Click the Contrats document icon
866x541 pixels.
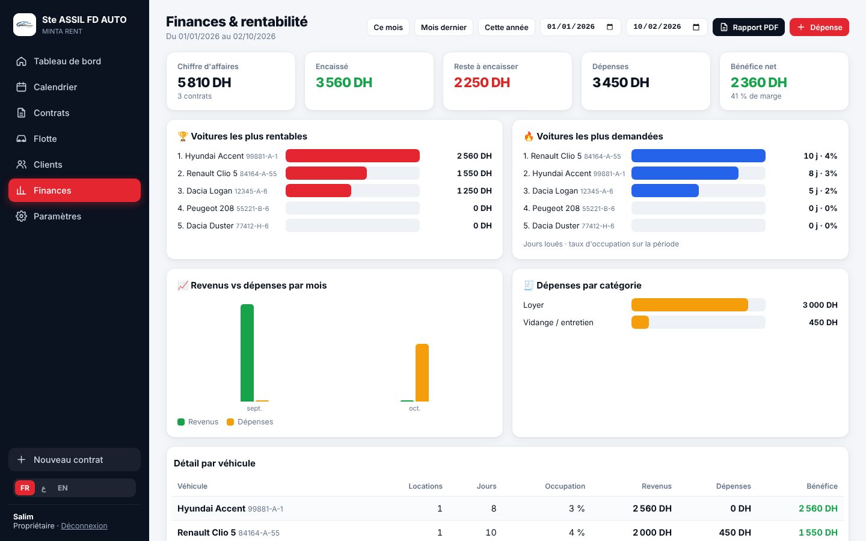[21, 113]
